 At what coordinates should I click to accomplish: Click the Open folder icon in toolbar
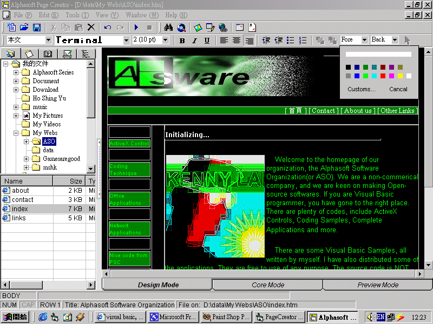coord(24,28)
